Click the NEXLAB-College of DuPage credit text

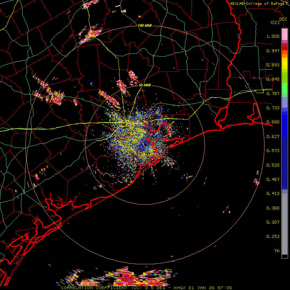[257, 4]
